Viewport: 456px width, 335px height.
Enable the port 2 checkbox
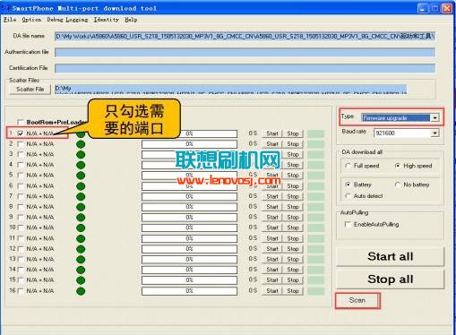(21, 144)
